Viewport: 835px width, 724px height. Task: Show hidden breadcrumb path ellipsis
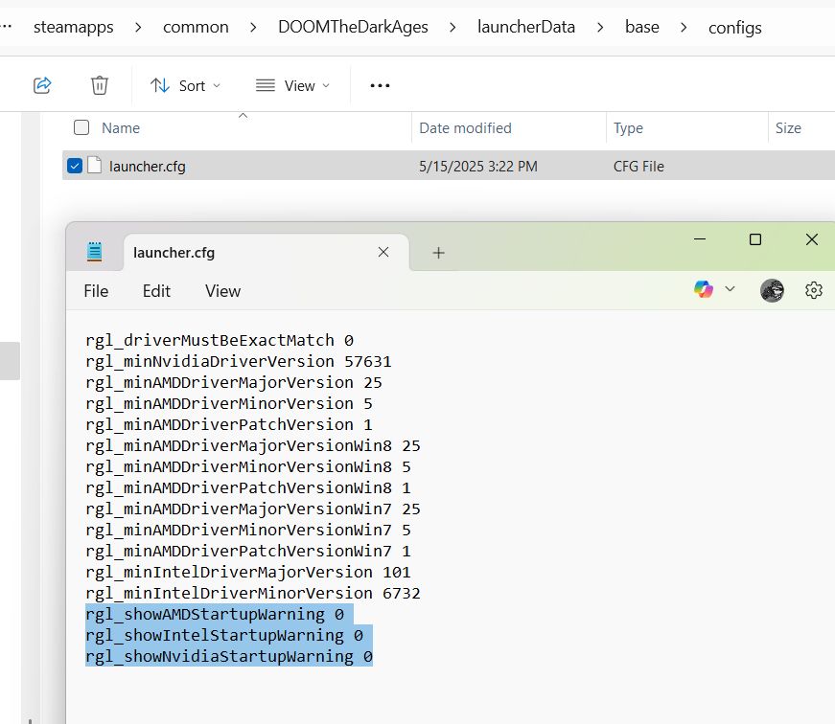(6, 26)
